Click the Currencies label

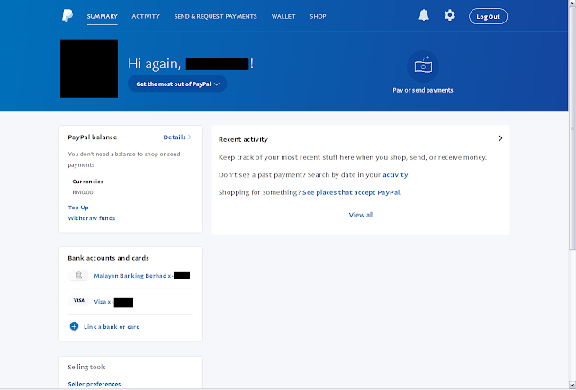tap(88, 182)
